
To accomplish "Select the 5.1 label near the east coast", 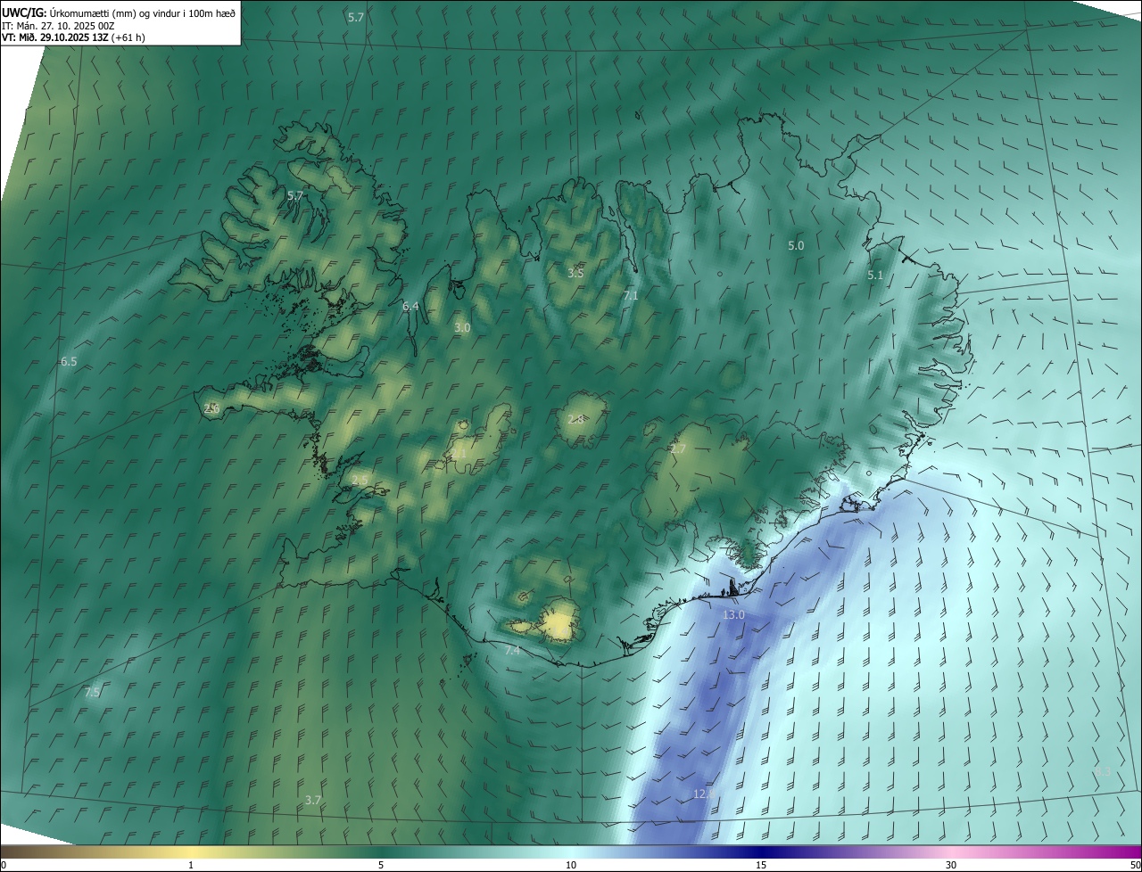I will [x=875, y=276].
